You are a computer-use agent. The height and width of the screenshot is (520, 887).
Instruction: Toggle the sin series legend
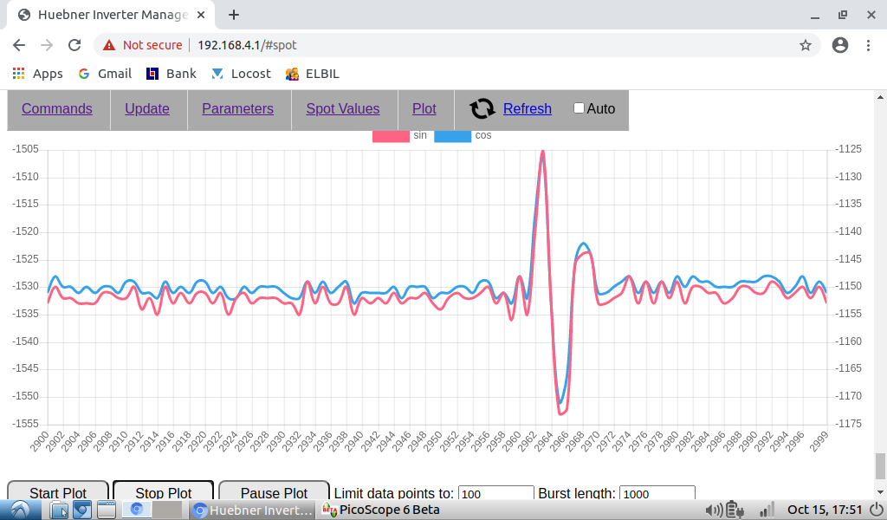pos(391,135)
